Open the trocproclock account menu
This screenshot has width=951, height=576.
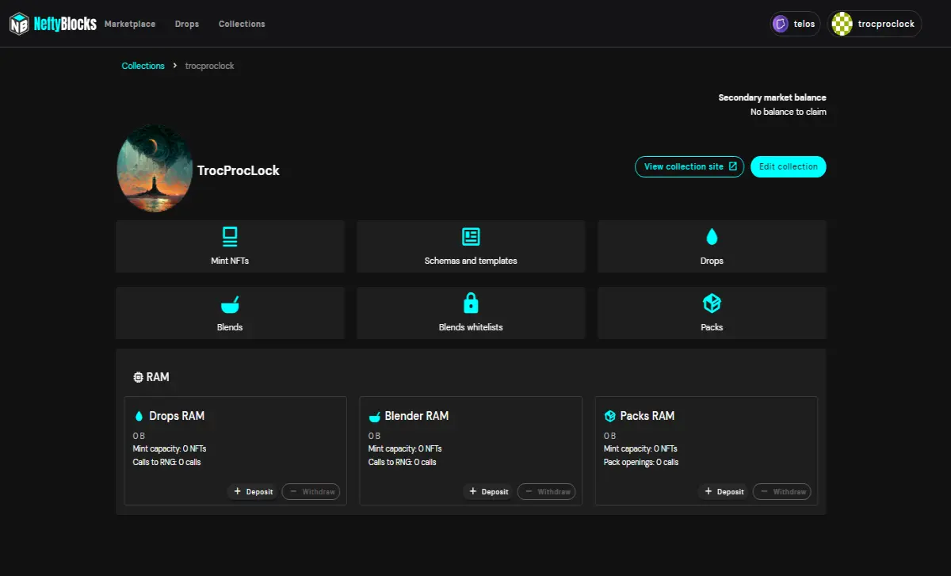pyautogui.click(x=875, y=24)
